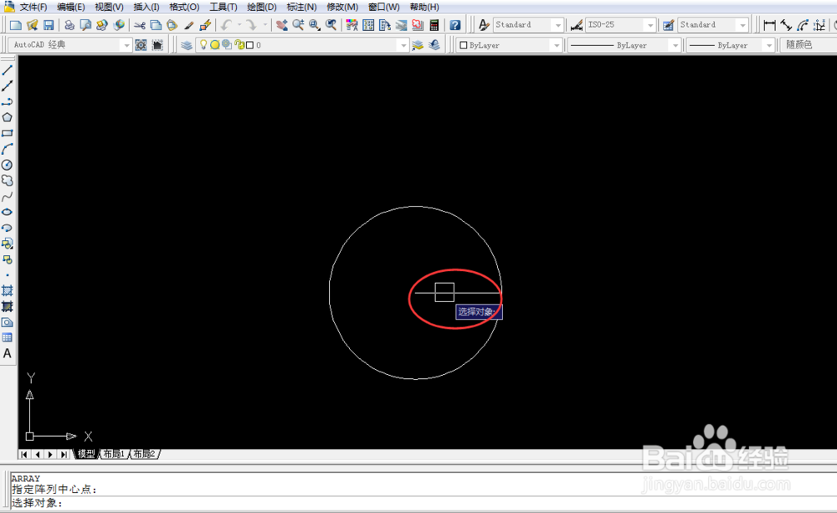Click the Match Properties brush icon
This screenshot has width=837, height=513.
click(x=188, y=25)
